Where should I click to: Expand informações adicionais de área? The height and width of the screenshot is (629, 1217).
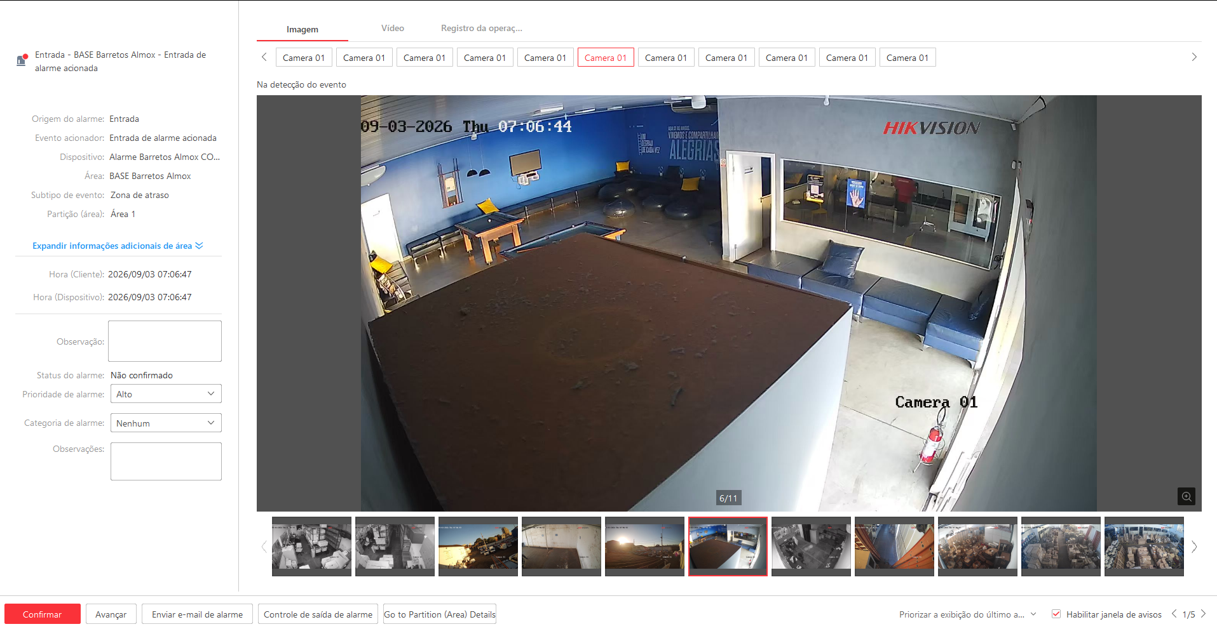[118, 246]
